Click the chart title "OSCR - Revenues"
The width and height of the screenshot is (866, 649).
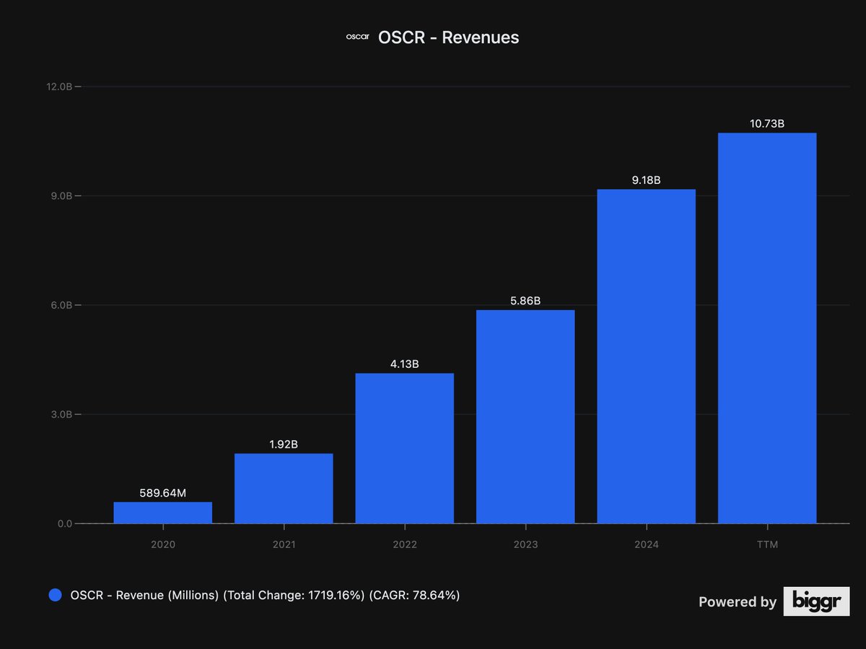448,37
